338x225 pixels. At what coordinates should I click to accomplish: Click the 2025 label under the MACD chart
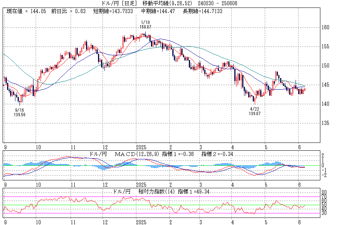141,185
